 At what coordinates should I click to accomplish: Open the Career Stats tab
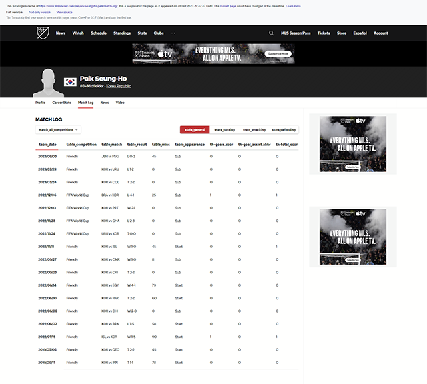(x=62, y=103)
